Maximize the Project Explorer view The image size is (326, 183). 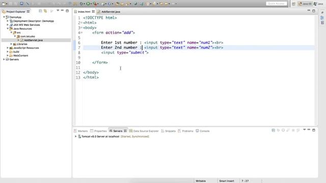click(x=67, y=11)
